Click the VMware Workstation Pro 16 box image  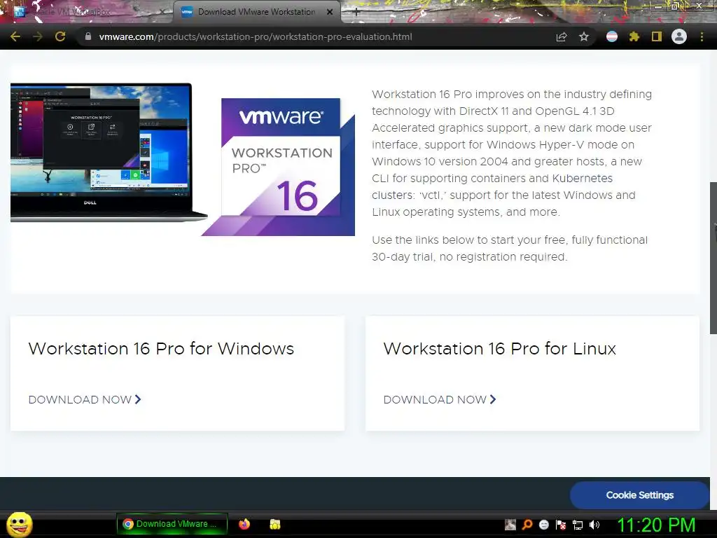pos(279,167)
